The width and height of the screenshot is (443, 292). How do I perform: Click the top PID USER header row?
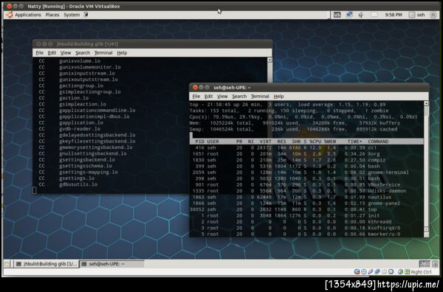point(306,142)
